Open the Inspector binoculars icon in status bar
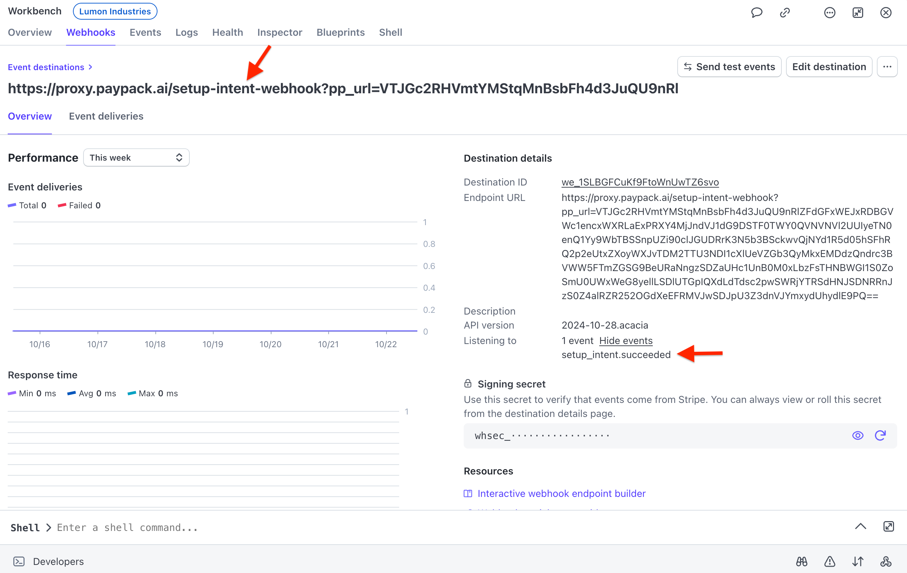 [801, 561]
